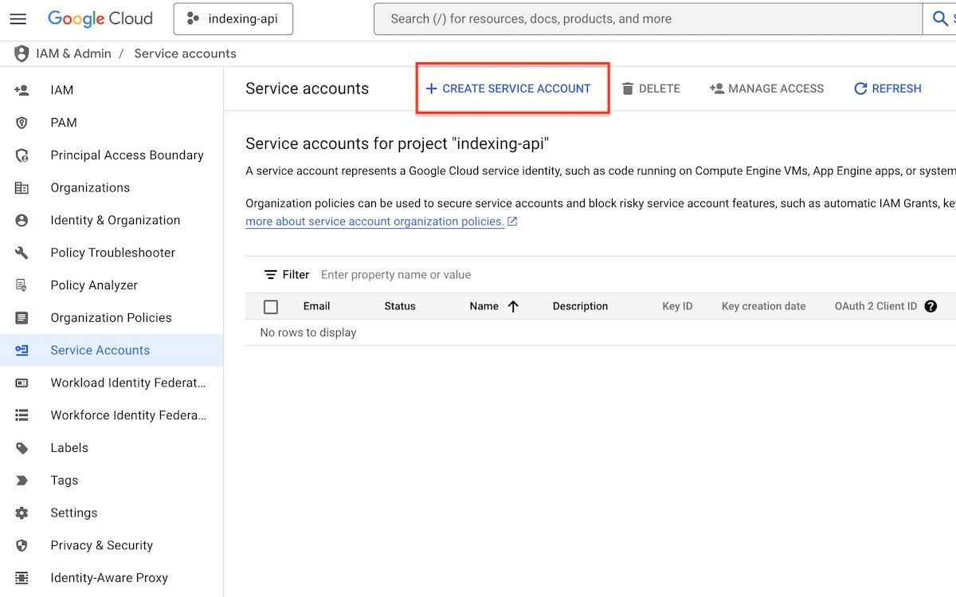Image resolution: width=956 pixels, height=597 pixels.
Task: Open the indexing-api project selector
Action: tap(233, 19)
